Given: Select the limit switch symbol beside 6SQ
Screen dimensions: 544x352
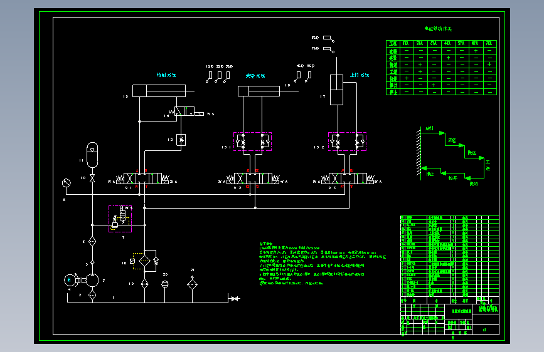Looking at the screenshot, I should tap(329, 39).
